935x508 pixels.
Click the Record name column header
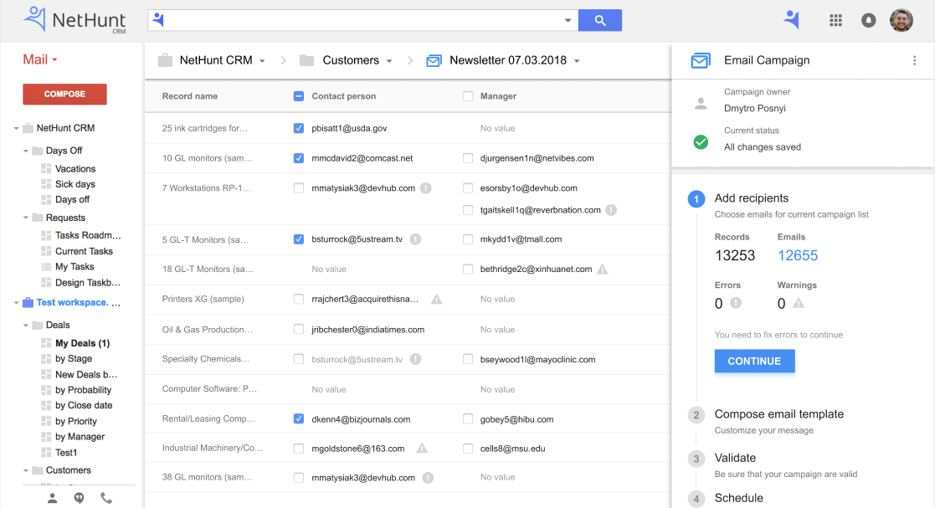[x=190, y=96]
